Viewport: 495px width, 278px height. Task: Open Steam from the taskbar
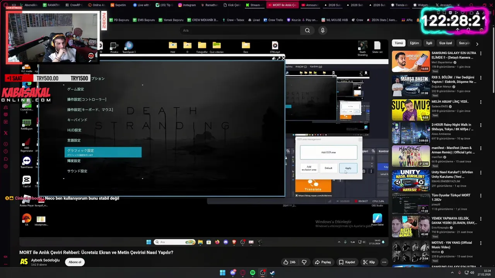click(272, 273)
